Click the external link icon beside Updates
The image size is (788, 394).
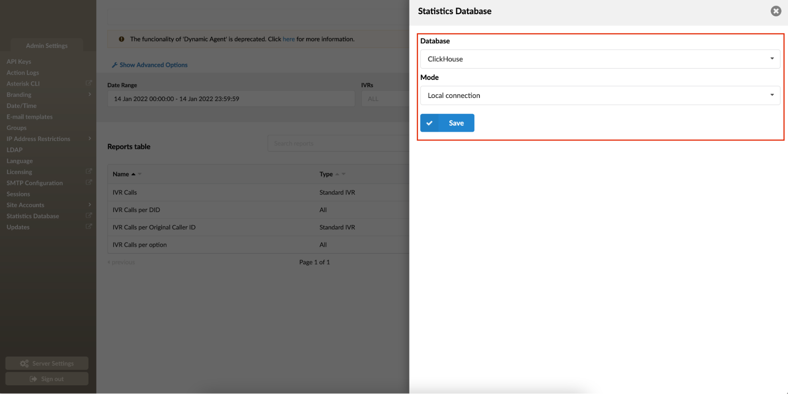[x=89, y=226]
